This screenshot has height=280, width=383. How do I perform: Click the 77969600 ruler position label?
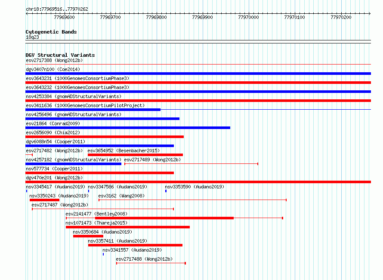point(64,17)
